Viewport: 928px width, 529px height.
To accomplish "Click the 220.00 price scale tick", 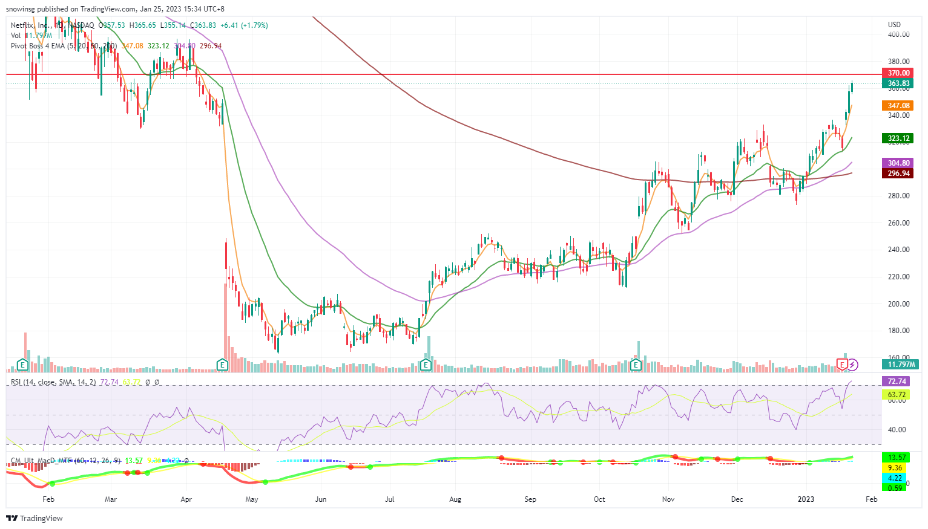I will click(899, 277).
